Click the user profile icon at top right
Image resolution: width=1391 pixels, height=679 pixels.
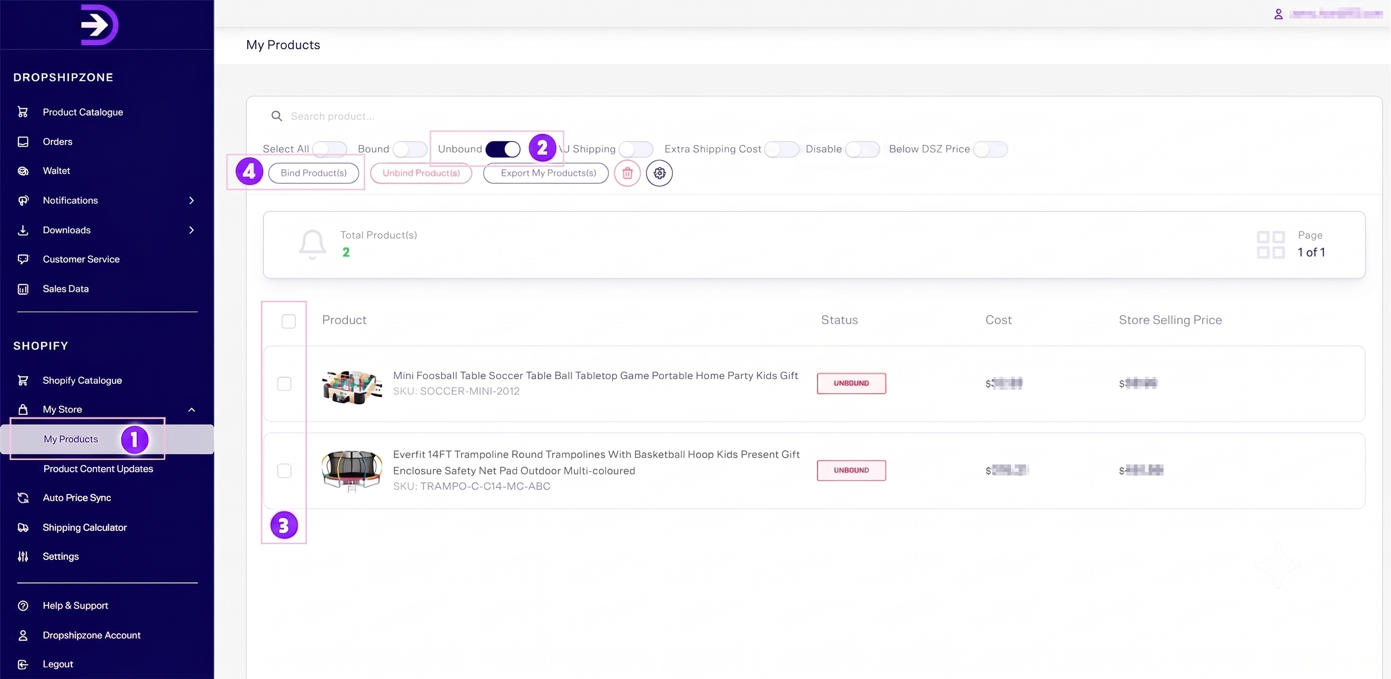click(1278, 14)
